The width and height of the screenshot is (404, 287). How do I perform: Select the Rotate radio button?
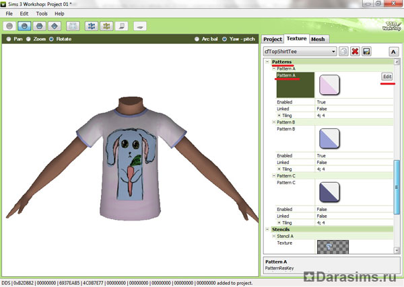pyautogui.click(x=51, y=39)
